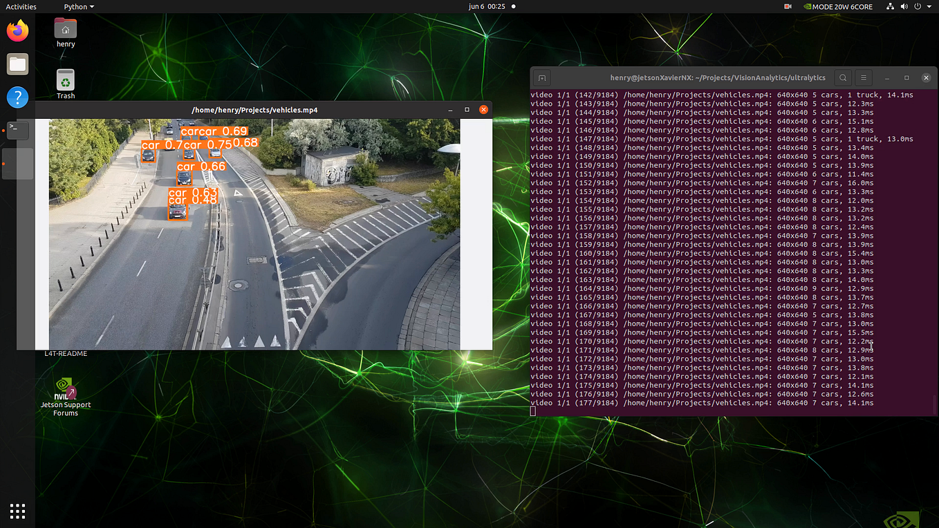Open the Files manager in the dock
This screenshot has width=939, height=528.
(17, 64)
